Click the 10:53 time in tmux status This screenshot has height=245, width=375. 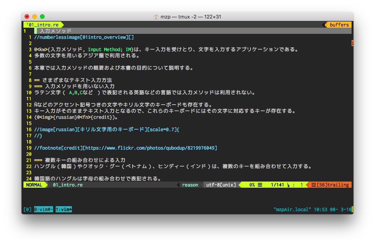pos(320,209)
